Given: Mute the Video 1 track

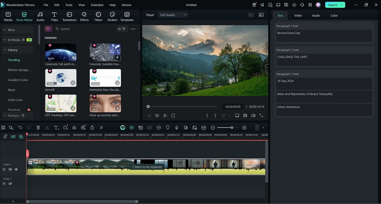Looking at the screenshot, I should (x=10, y=169).
